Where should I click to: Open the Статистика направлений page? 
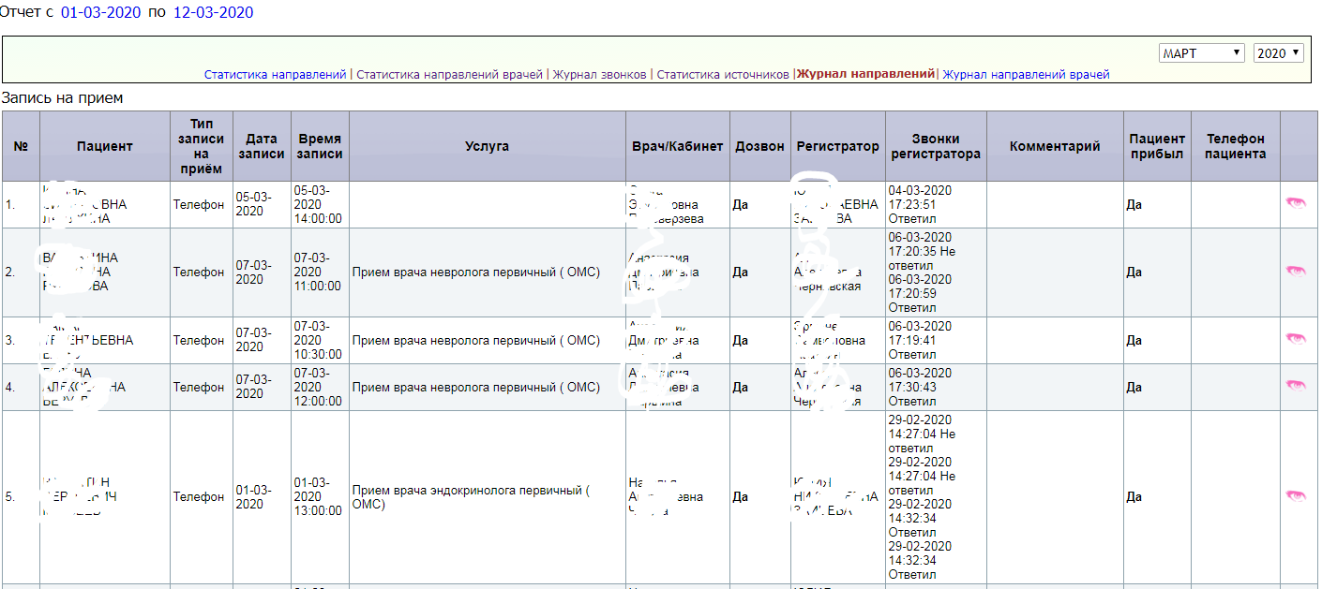click(275, 75)
